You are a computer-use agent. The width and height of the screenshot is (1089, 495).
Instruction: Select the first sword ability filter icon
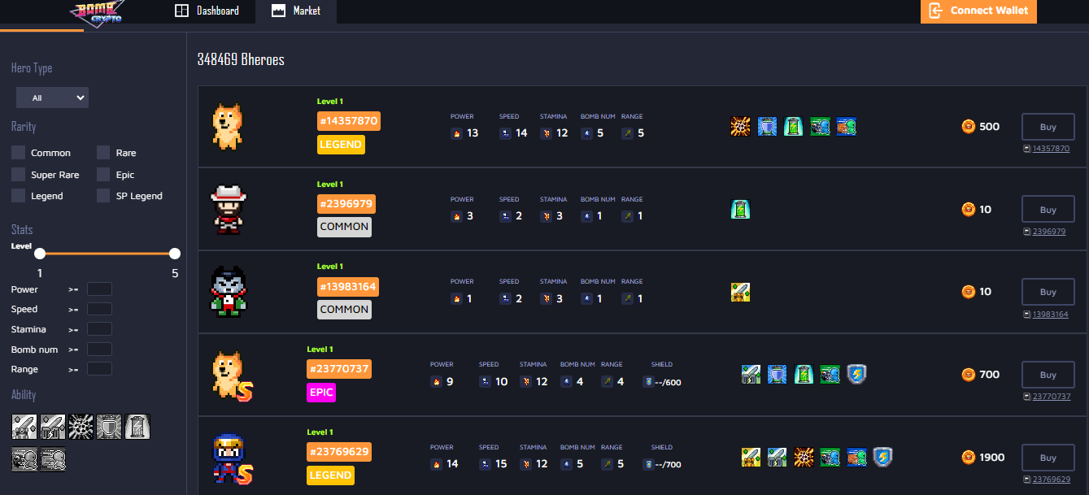tap(24, 427)
